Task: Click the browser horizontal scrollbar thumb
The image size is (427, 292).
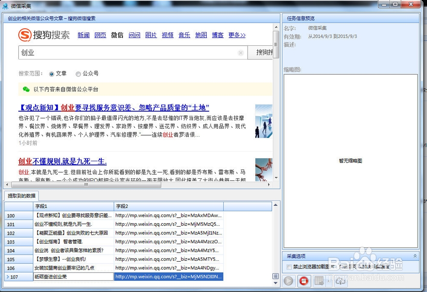Action: (86, 185)
